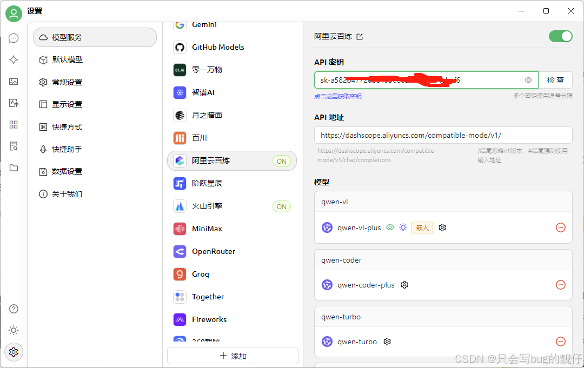Click the qwen-coder-plus model name

pos(366,285)
